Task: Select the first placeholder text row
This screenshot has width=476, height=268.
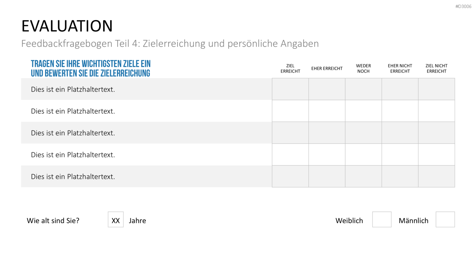Action: (147, 89)
